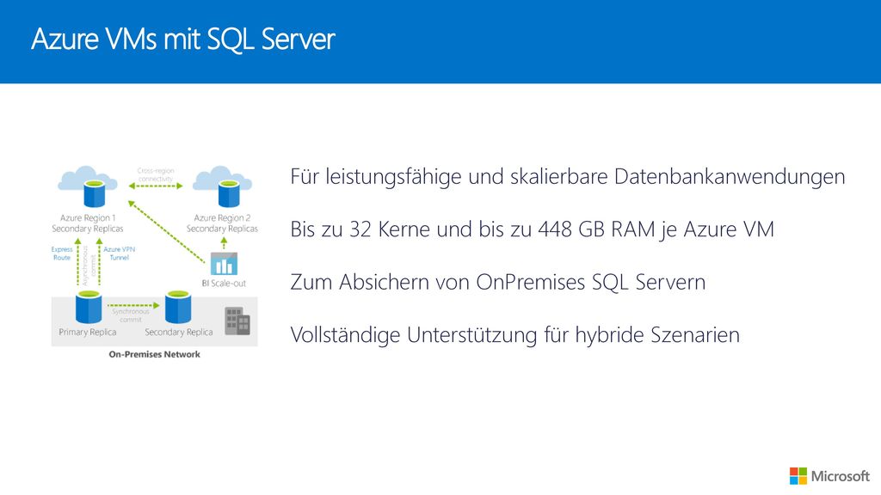Click the 'Synchronous commit' label

(131, 315)
